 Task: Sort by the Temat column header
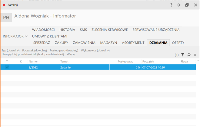click(64, 61)
